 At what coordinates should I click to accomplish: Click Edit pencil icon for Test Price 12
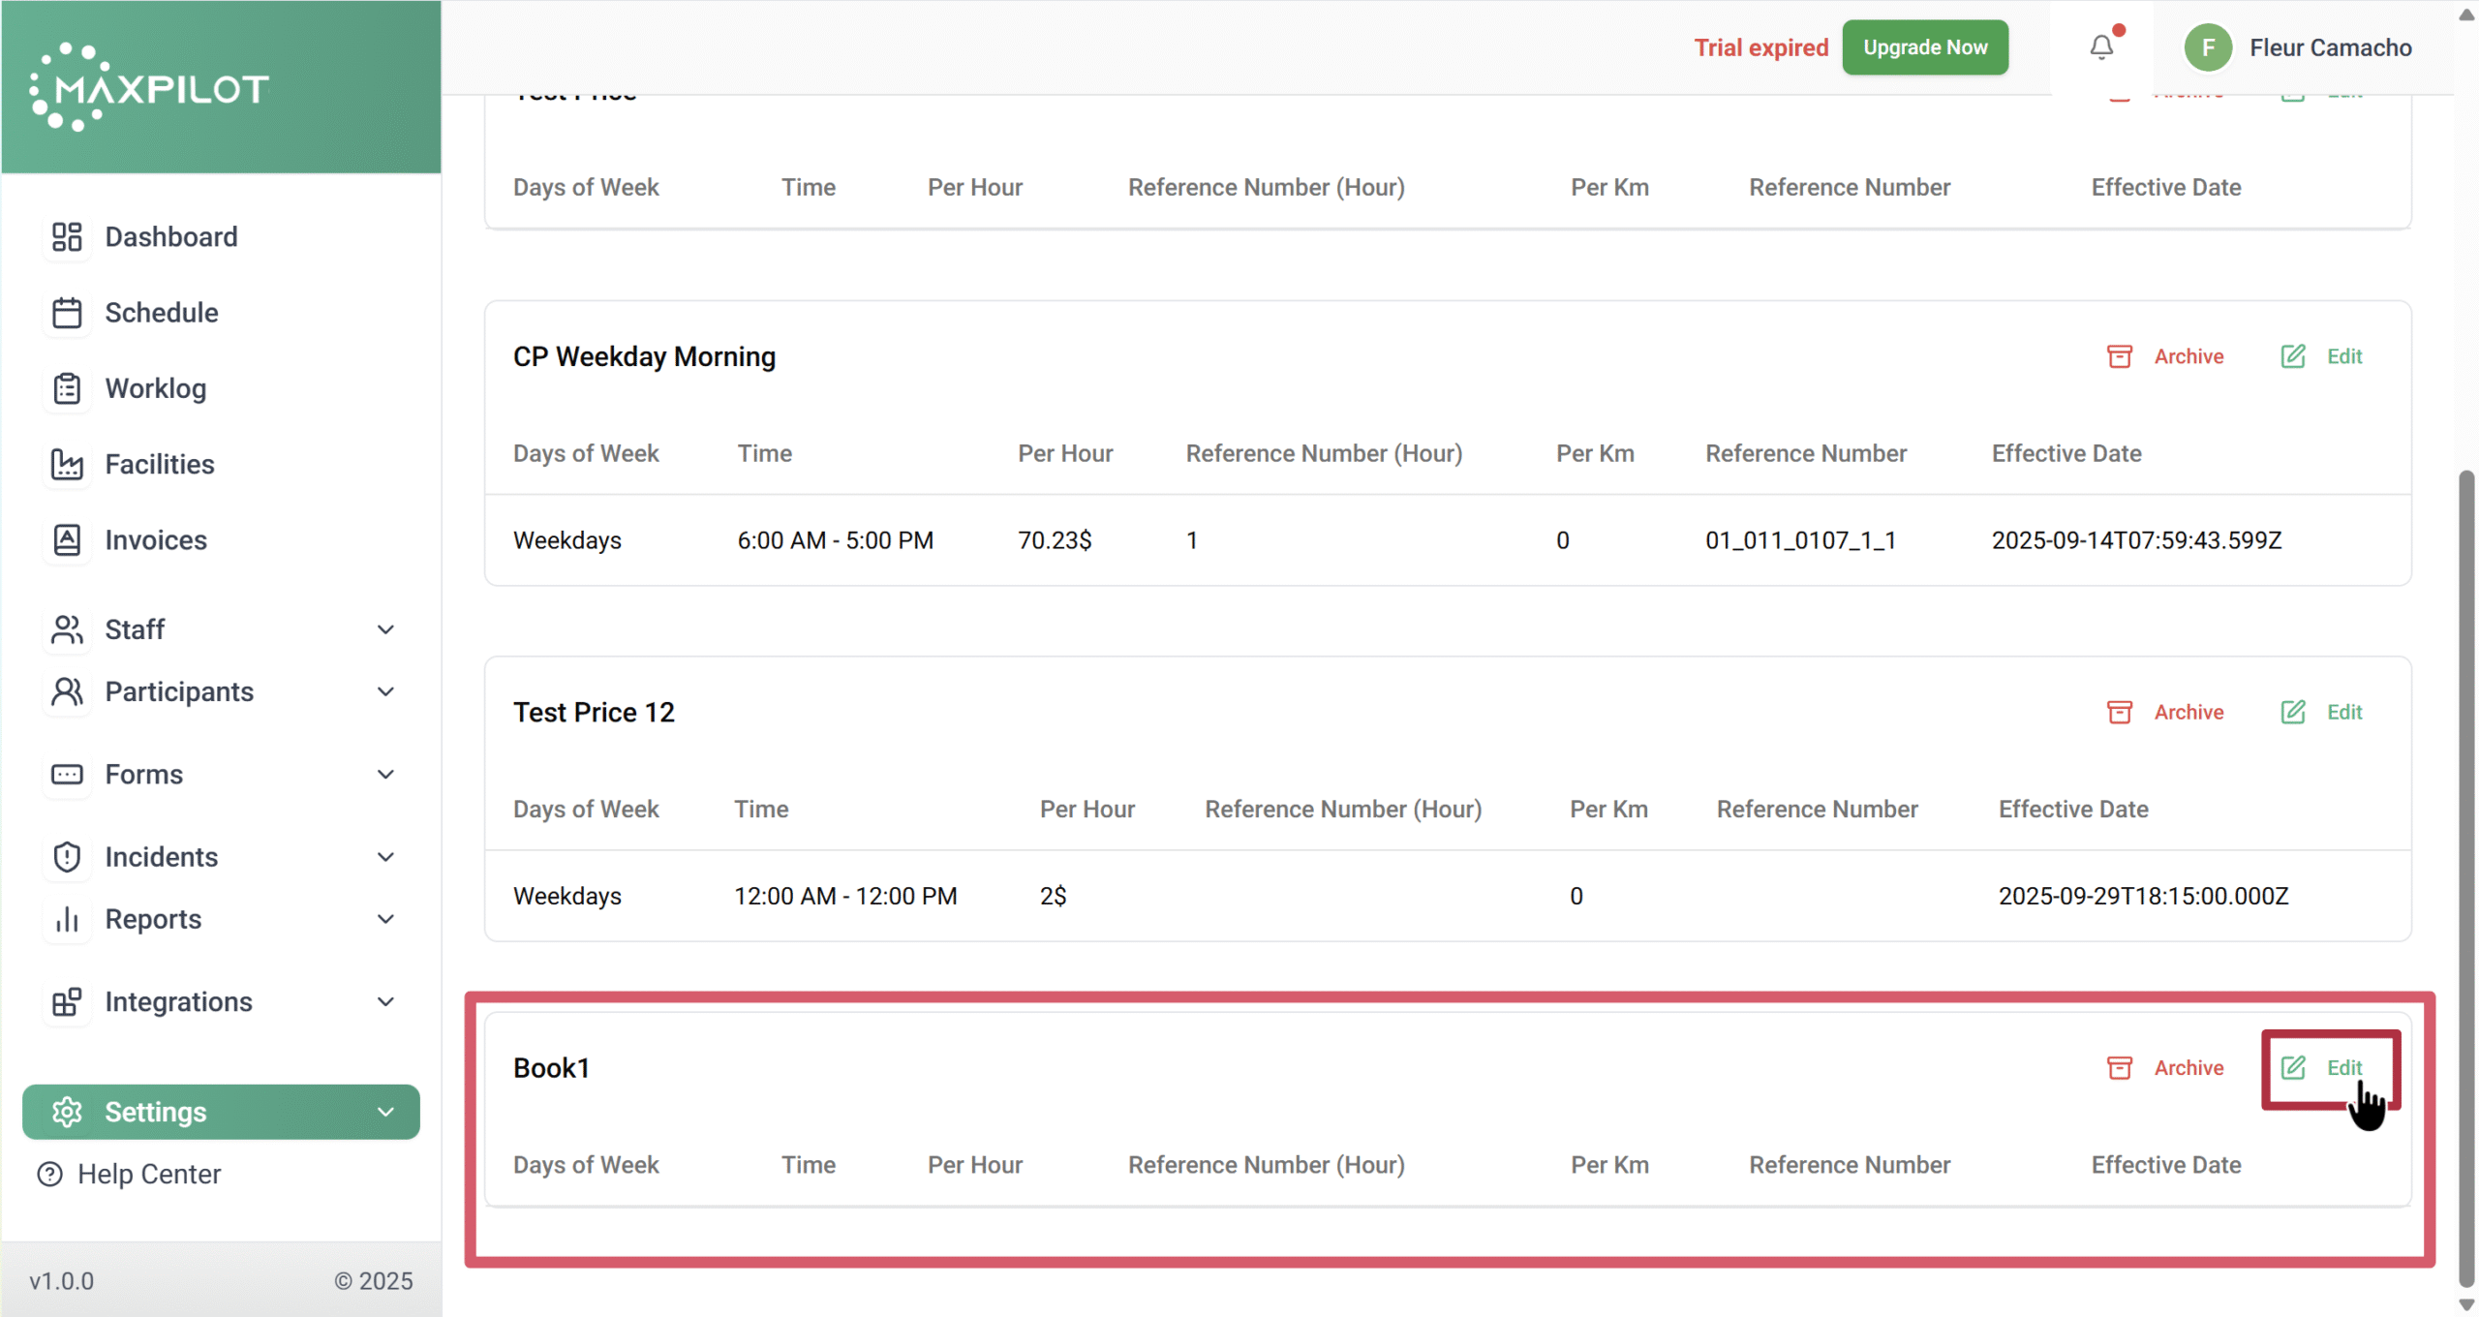pyautogui.click(x=2292, y=712)
